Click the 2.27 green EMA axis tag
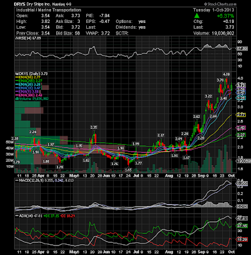The height and width of the screenshot is (255, 251). tap(241, 135)
